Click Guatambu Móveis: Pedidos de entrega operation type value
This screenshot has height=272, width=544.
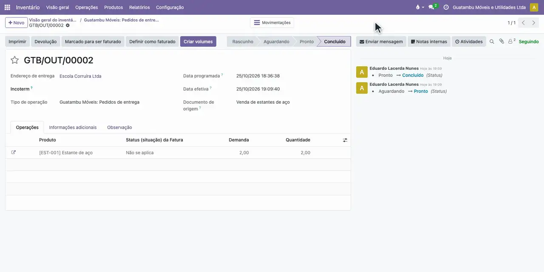point(99,102)
